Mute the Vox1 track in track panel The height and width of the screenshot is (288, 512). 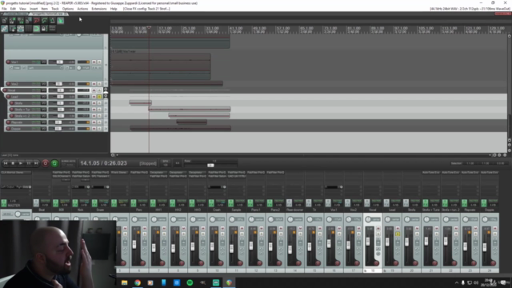(x=94, y=62)
